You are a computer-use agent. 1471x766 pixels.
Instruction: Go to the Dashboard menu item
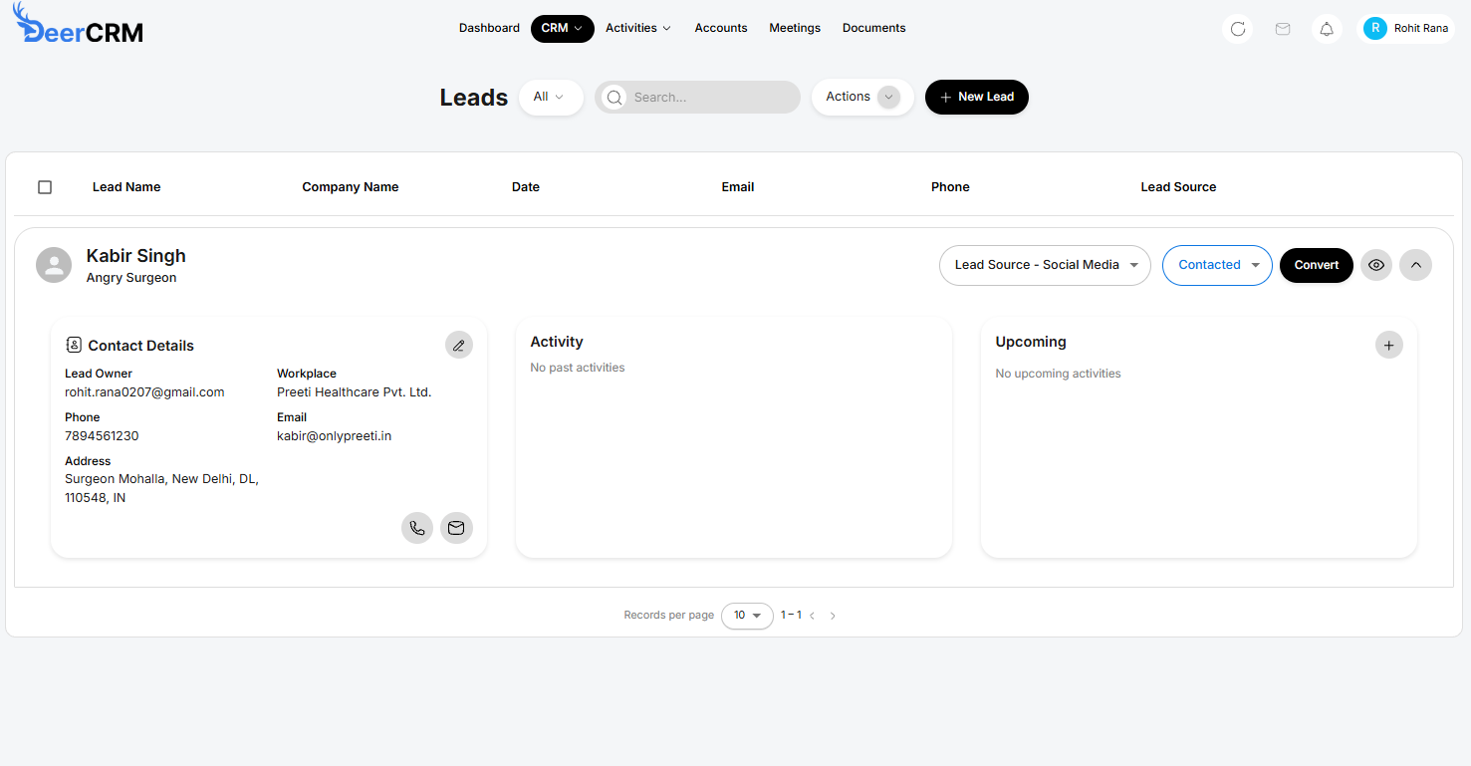(489, 28)
